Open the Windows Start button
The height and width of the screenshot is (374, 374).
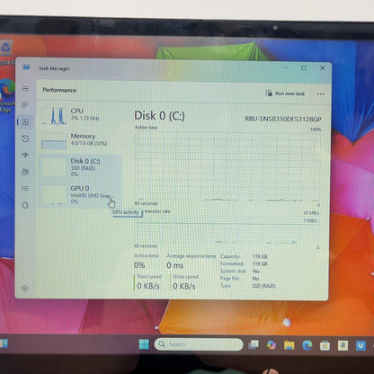144,344
